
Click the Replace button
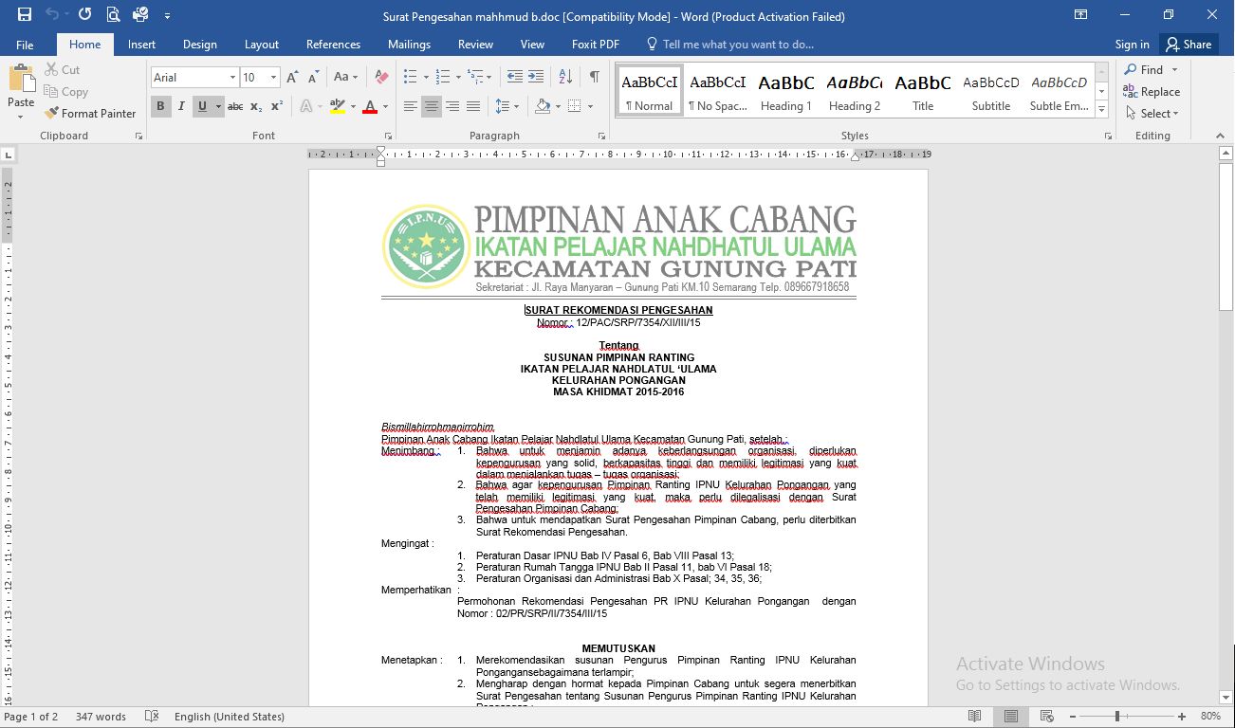1152,92
